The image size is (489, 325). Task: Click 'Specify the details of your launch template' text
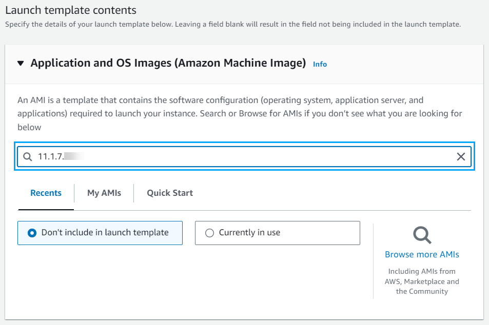coord(233,24)
